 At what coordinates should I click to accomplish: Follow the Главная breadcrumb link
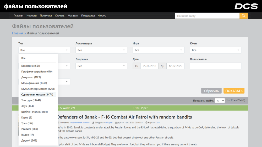coord(18,33)
